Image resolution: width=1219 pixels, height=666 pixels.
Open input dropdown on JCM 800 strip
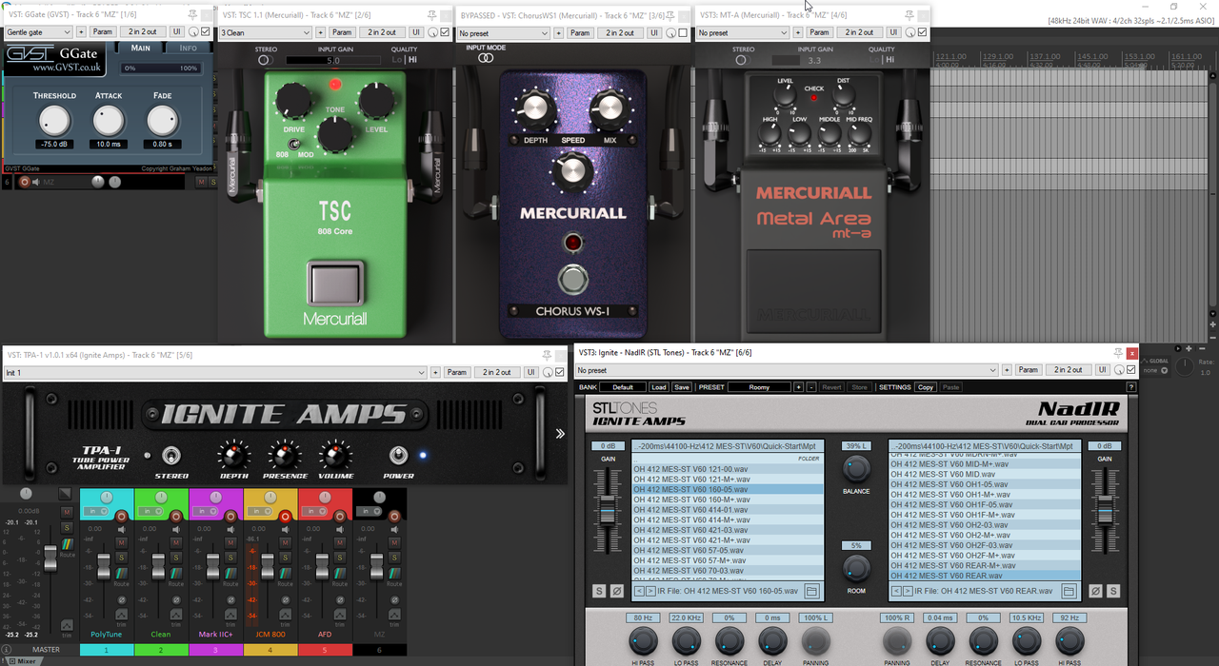coord(261,512)
